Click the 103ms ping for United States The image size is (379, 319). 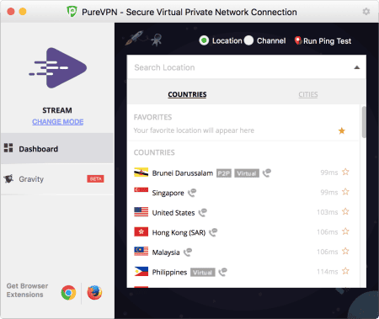[x=328, y=212]
